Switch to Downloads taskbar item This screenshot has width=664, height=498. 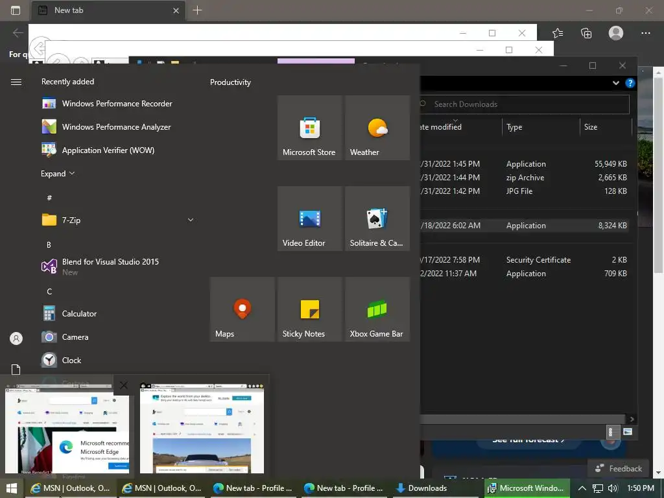[435, 488]
